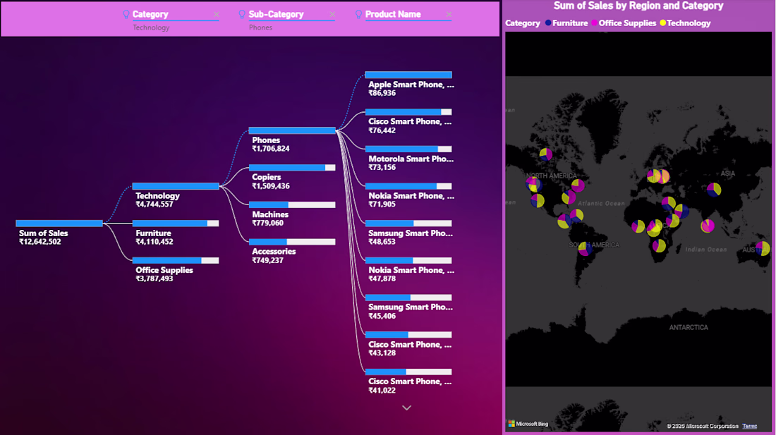This screenshot has height=435, width=776.
Task: Select the Cisco Smart Phone bar ₹76,442
Action: 408,112
